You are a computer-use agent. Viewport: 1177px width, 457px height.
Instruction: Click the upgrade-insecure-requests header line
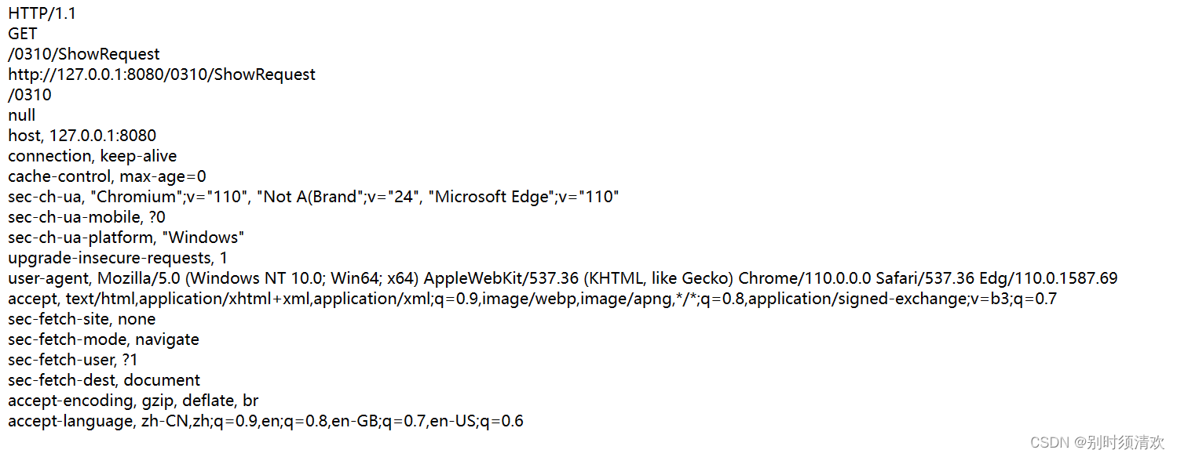tap(118, 258)
